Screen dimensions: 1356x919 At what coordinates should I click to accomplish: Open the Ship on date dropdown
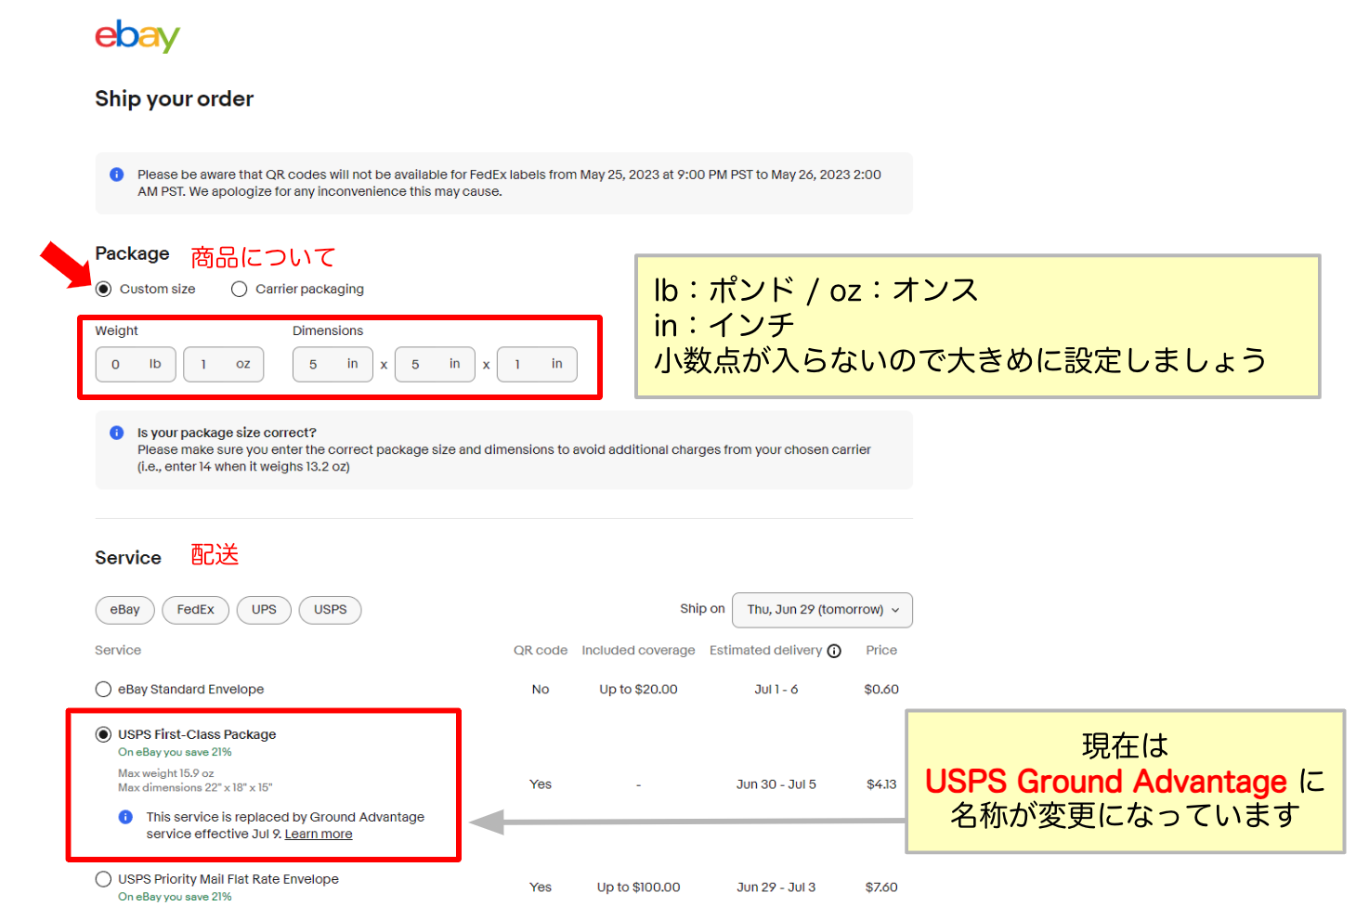[822, 610]
